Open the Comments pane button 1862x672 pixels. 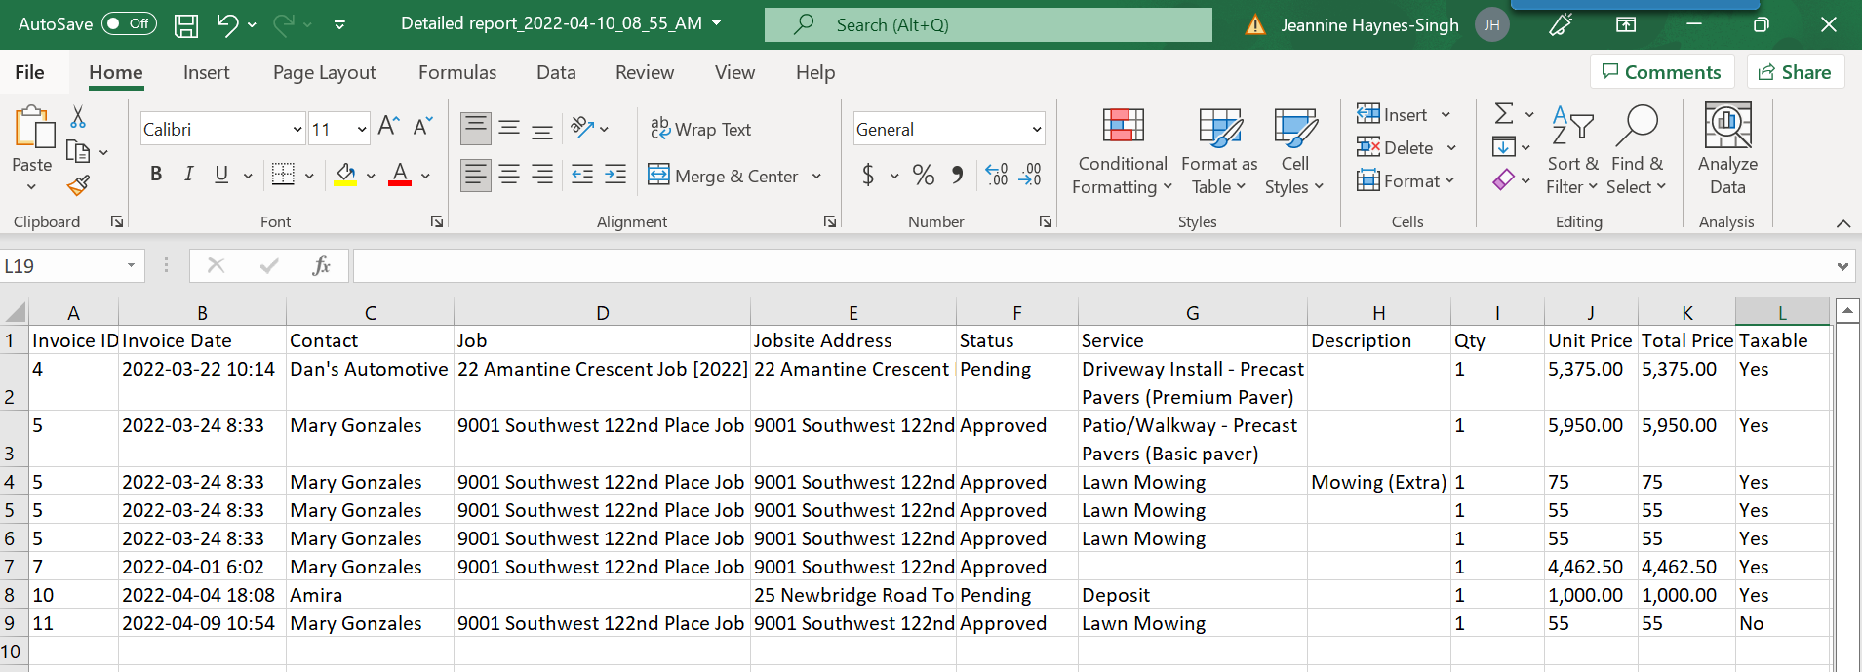(x=1661, y=72)
